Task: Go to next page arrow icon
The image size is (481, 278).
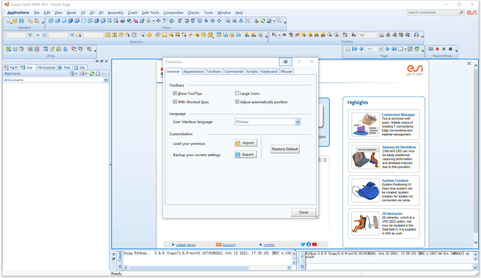Action: (x=388, y=49)
